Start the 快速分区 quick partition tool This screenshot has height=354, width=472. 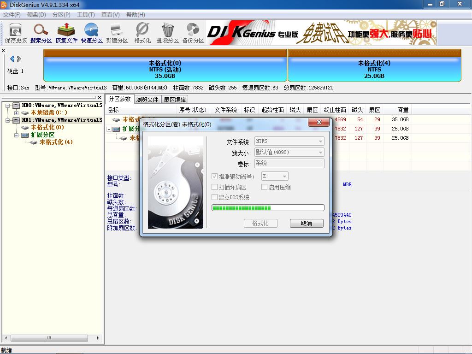click(92, 33)
